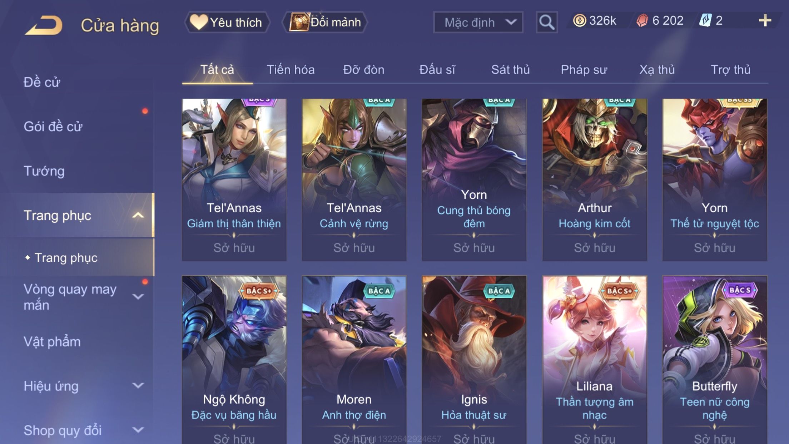Expand the Vòng quay may mắn section
Screen dimensions: 789x444
tap(138, 297)
